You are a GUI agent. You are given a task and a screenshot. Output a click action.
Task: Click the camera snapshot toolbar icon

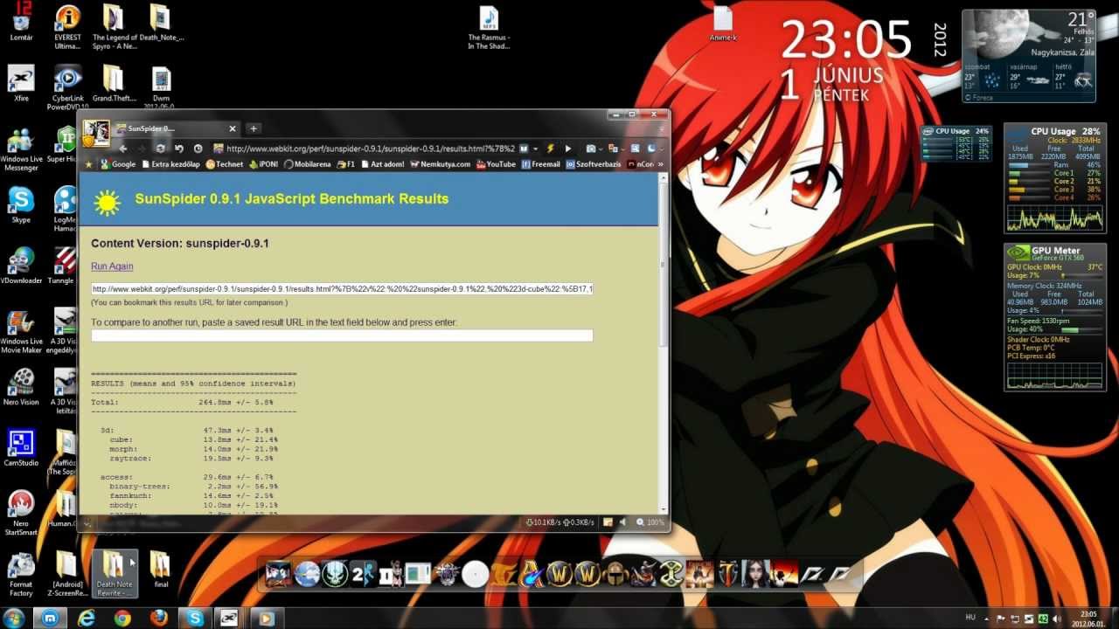[x=591, y=149]
